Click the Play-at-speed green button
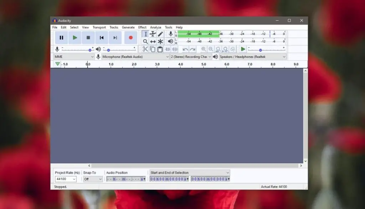Screen dimensions: 365x209 tap(243, 49)
